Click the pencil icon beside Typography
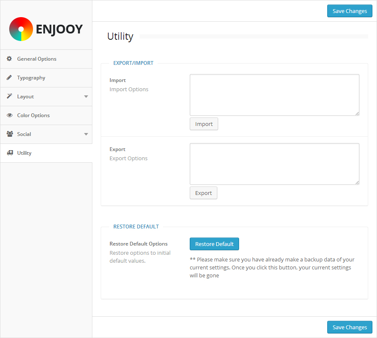The image size is (377, 338). click(x=9, y=78)
